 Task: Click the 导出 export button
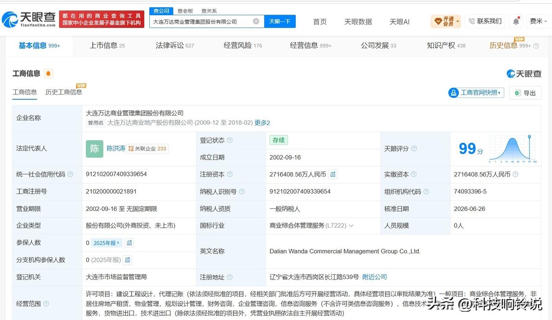point(525,93)
